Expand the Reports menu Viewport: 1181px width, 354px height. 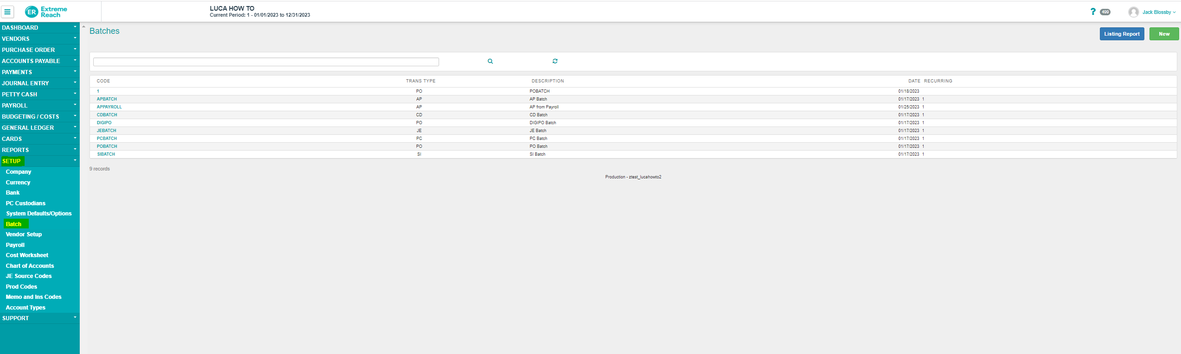[x=39, y=150]
